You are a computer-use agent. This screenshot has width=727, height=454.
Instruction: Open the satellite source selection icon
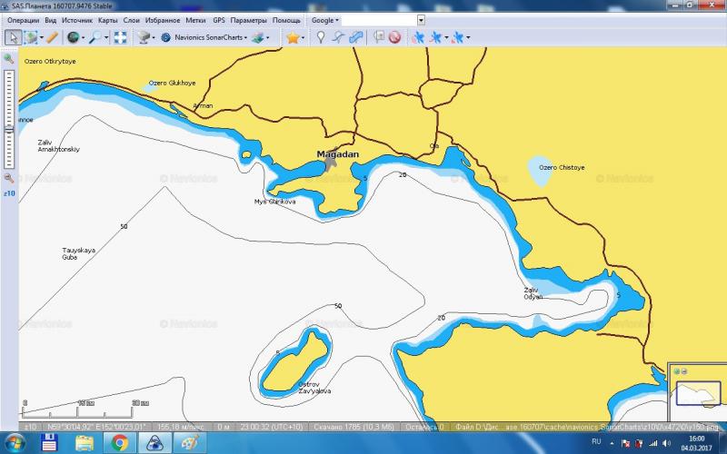pyautogui.click(x=144, y=37)
